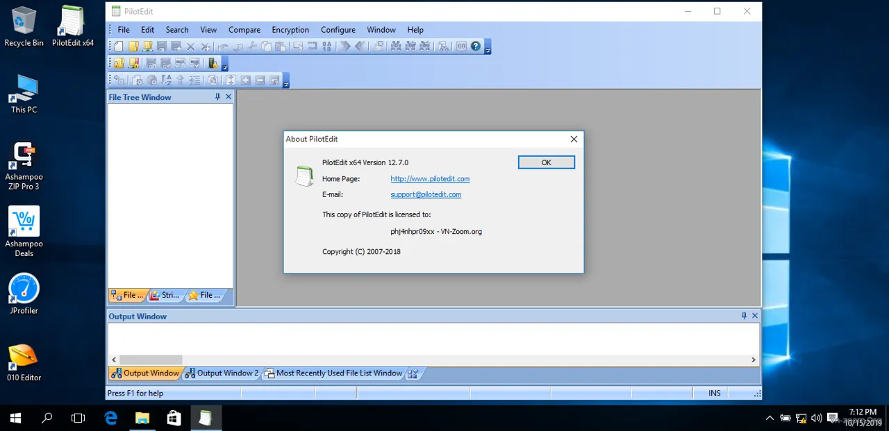This screenshot has width=889, height=431.
Task: Open the http://www.pilotedit.com link
Action: [x=430, y=179]
